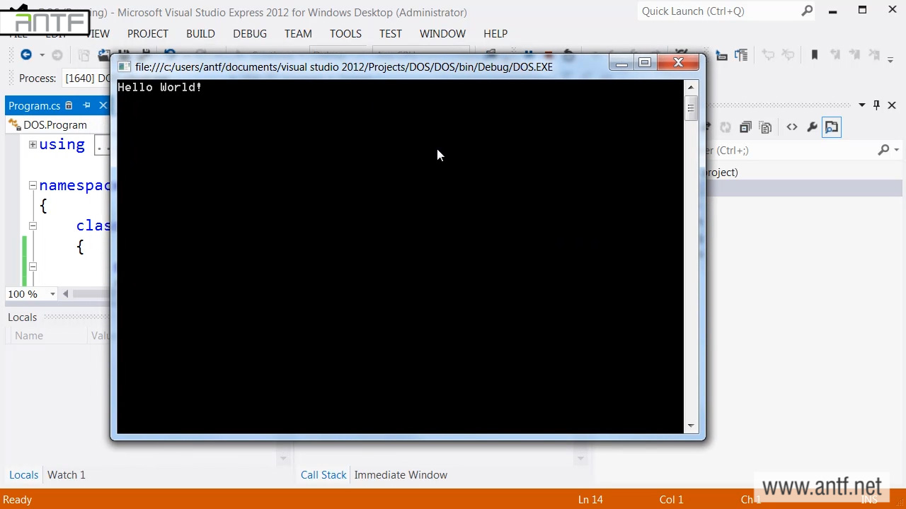Click the console window vertical scrollbar thumb
The height and width of the screenshot is (509, 906).
tap(691, 108)
